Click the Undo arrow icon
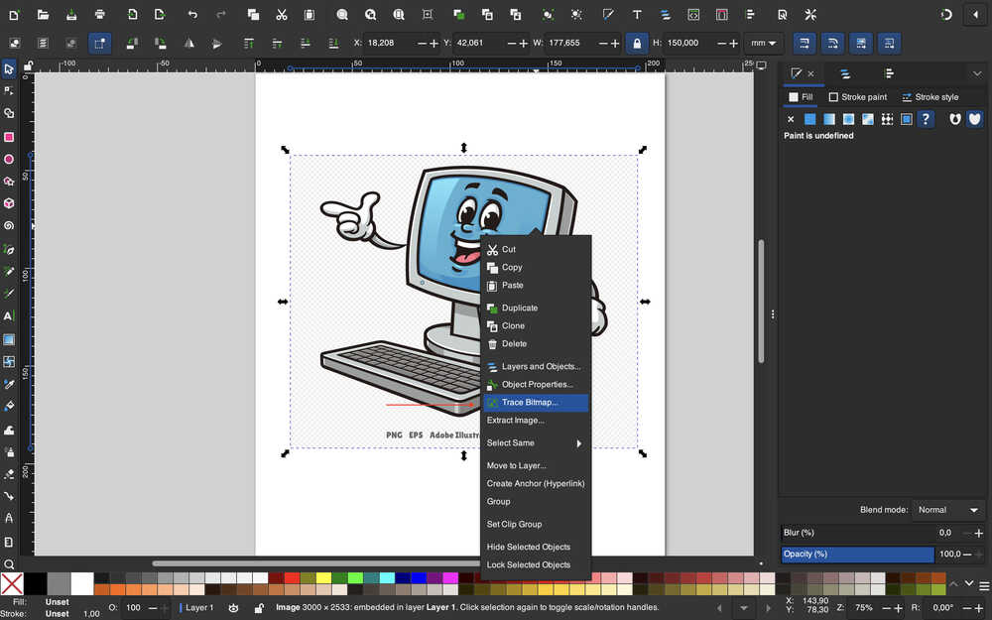 click(192, 15)
